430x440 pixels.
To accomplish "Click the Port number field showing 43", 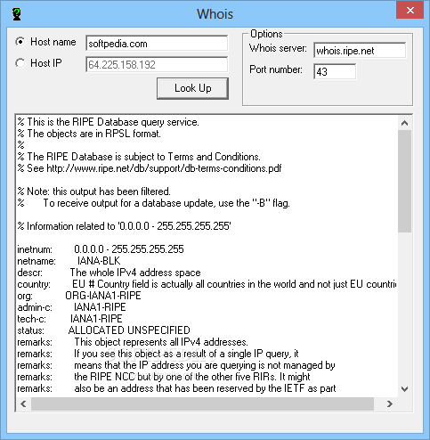I will (x=335, y=71).
